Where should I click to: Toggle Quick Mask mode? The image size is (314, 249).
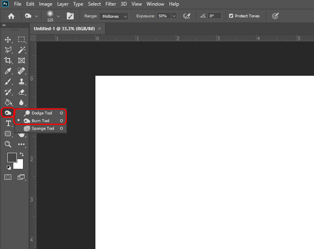tap(8, 177)
